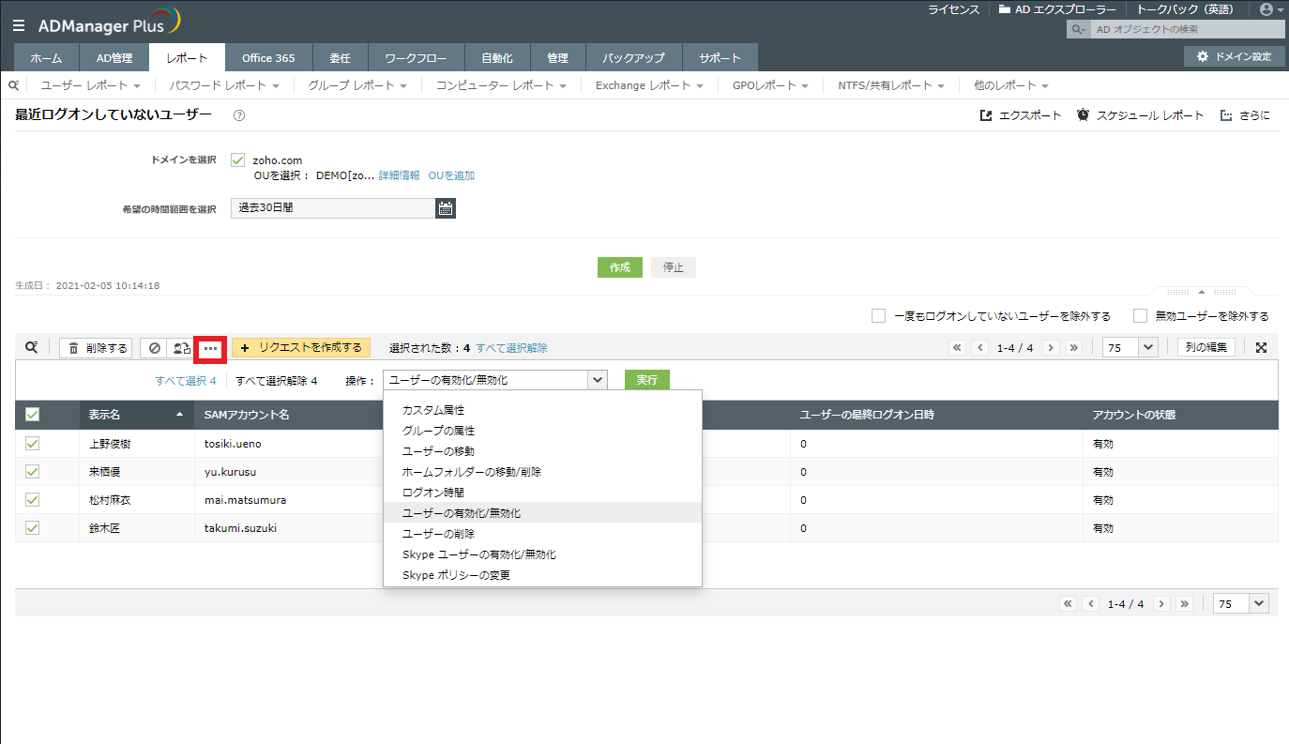
Task: Expand the コンピューター レポート dropdown
Action: pos(501,85)
